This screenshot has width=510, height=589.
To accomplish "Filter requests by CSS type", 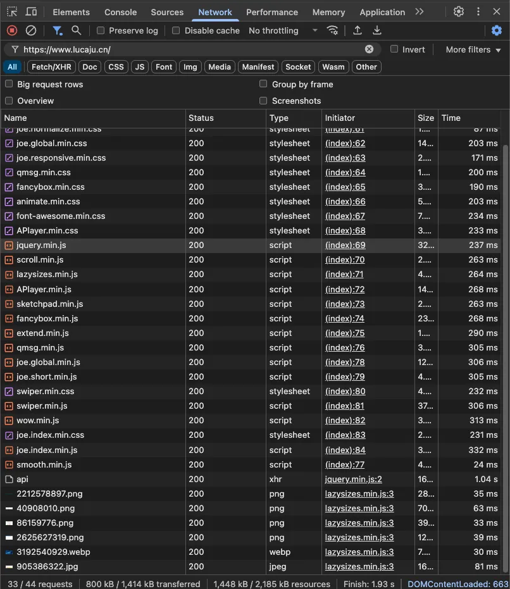I will 116,67.
